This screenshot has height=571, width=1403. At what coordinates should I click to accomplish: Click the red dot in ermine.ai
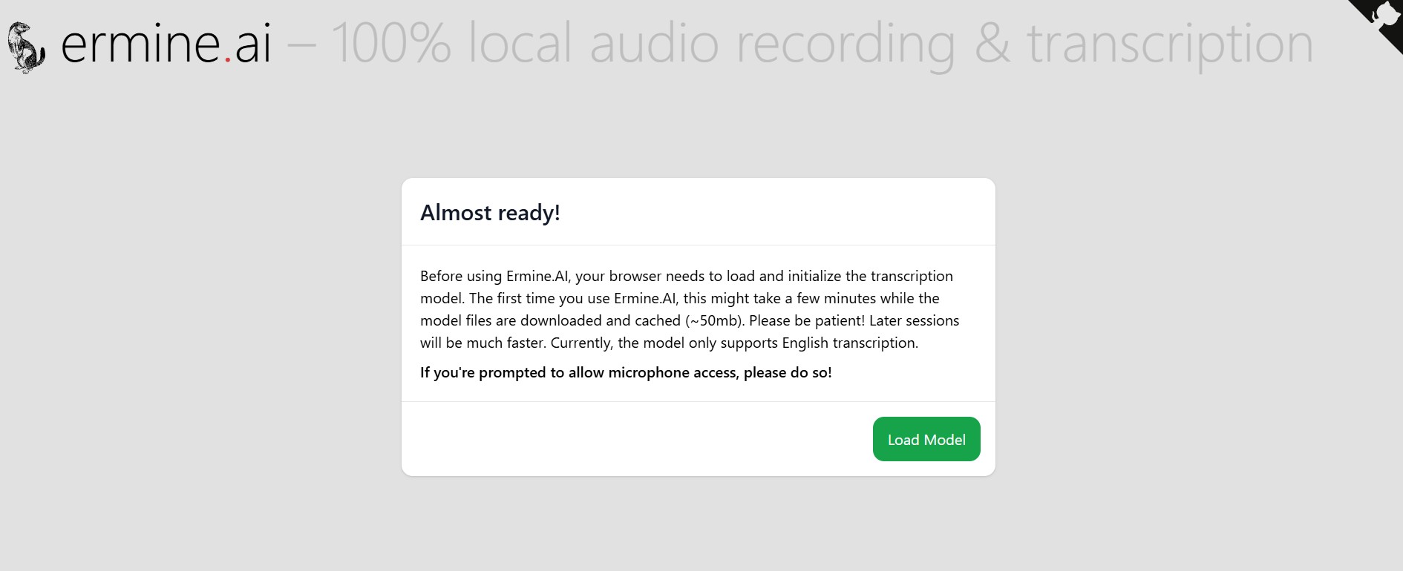point(228,59)
